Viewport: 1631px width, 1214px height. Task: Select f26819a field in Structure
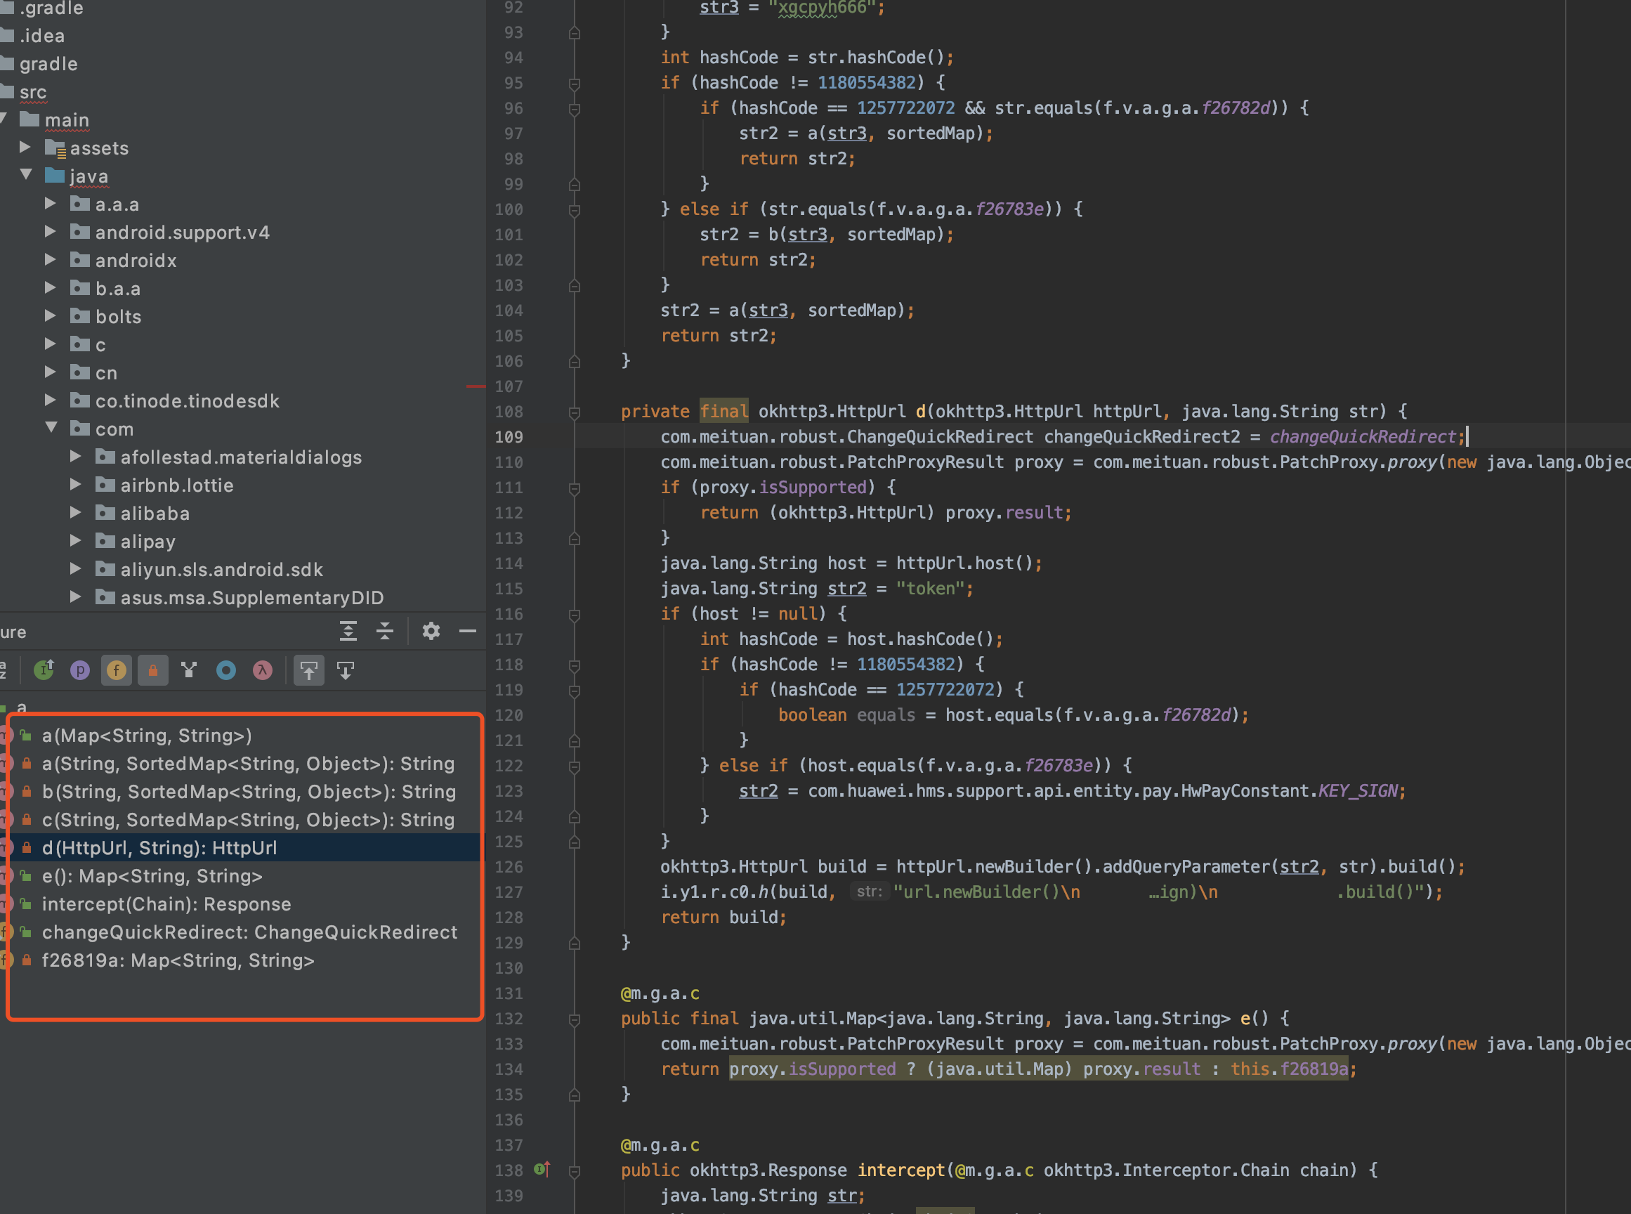tap(178, 960)
